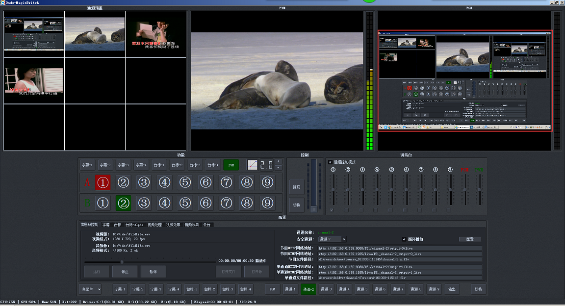Open the 台标-Alpha tab

coord(134,225)
